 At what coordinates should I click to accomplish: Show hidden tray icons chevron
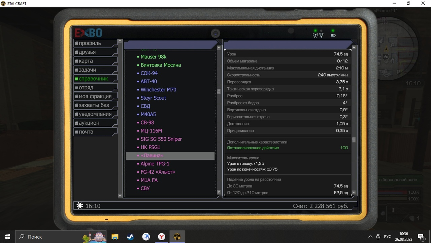coord(370,237)
